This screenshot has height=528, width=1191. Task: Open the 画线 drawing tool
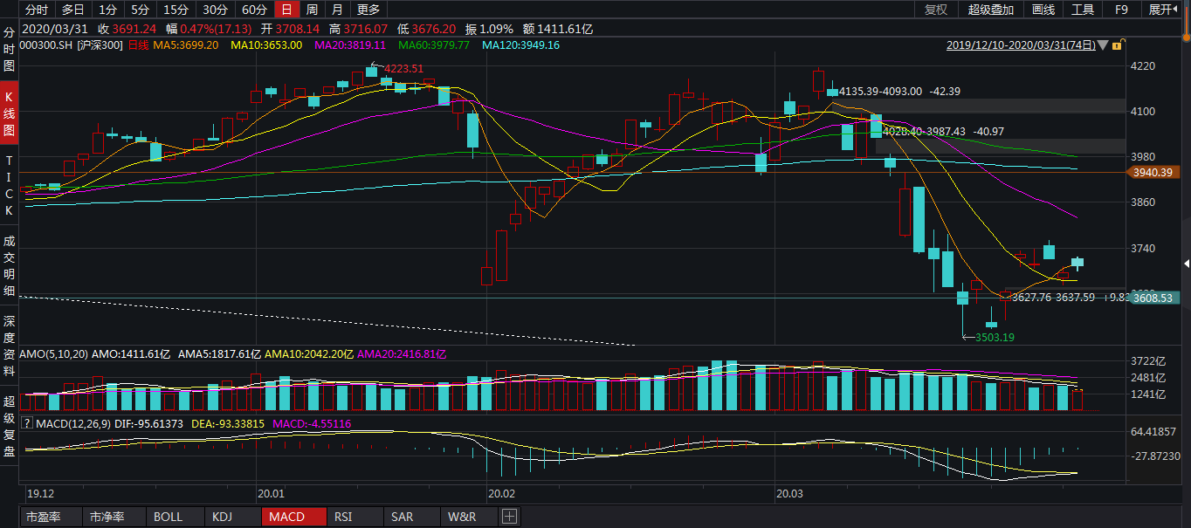[x=1043, y=10]
